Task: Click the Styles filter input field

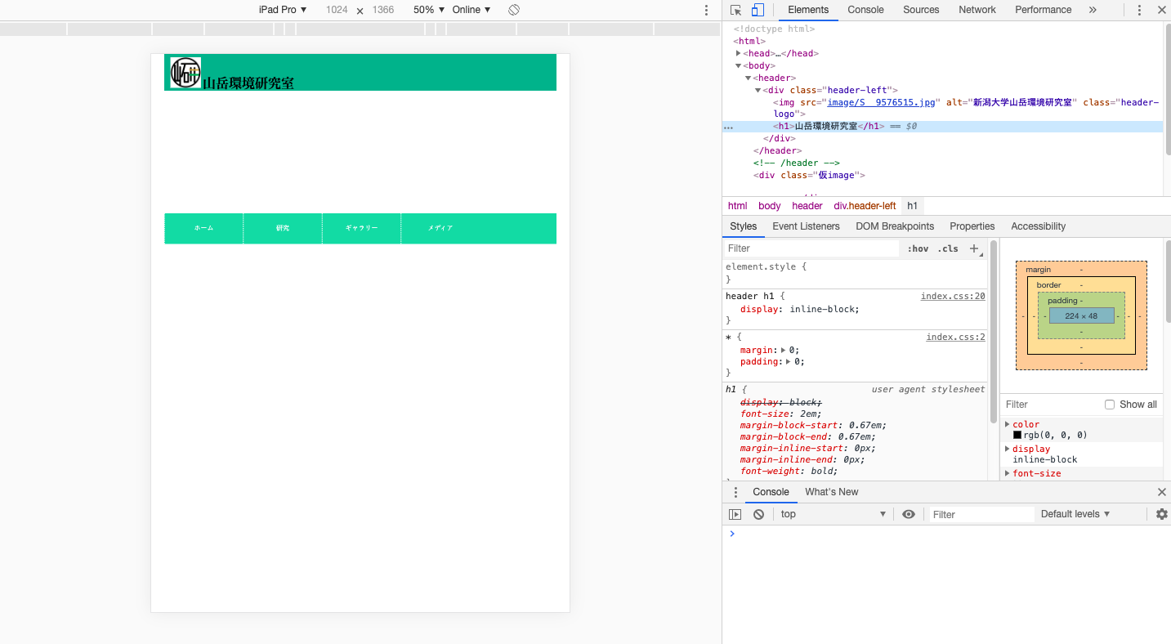Action: point(809,248)
